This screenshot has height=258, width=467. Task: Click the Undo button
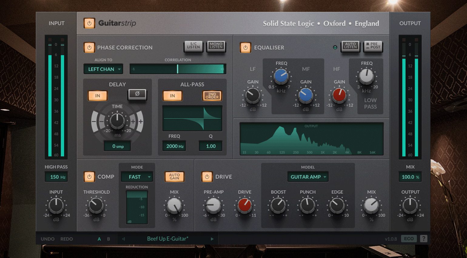[48, 239]
